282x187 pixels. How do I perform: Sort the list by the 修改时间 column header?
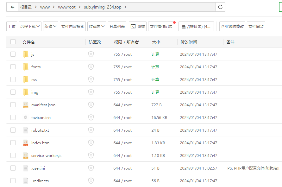tap(189, 42)
